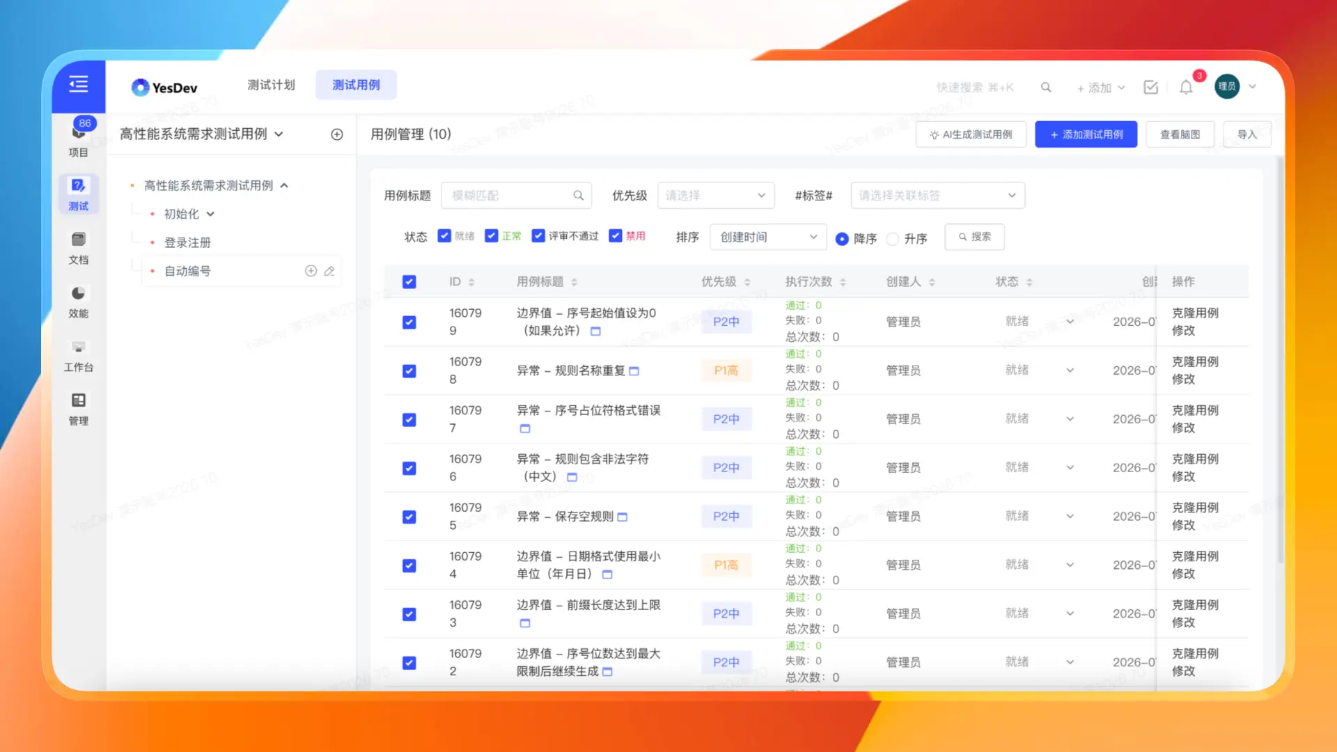Click 添加测试用例 button
Image resolution: width=1337 pixels, height=752 pixels.
1086,134
